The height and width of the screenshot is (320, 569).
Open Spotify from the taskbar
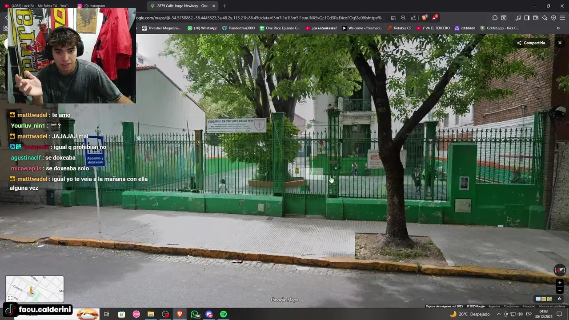[224, 314]
